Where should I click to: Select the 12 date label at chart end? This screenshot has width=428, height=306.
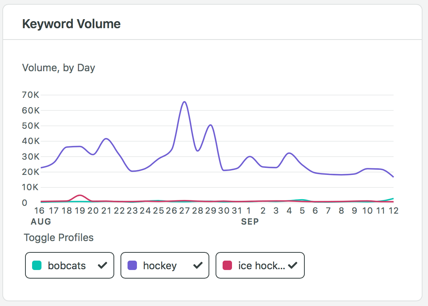click(393, 211)
